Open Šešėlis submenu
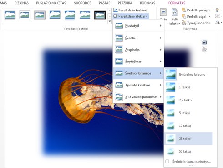223x168 pixels. [x=138, y=38]
